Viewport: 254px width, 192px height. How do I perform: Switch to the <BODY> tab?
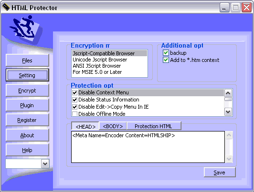click(113, 126)
